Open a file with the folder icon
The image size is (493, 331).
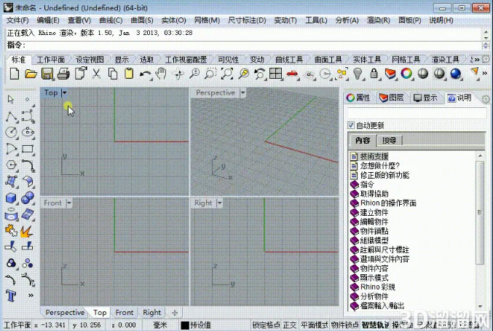click(x=31, y=74)
